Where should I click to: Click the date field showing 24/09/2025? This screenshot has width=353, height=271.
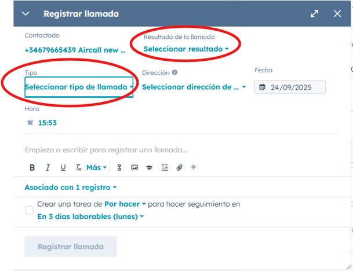pos(290,87)
